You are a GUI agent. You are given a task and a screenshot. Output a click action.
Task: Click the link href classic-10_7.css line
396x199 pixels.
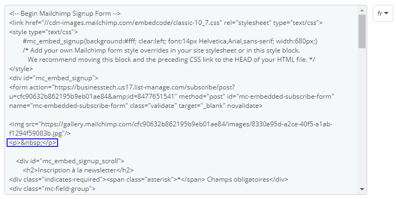[166, 23]
